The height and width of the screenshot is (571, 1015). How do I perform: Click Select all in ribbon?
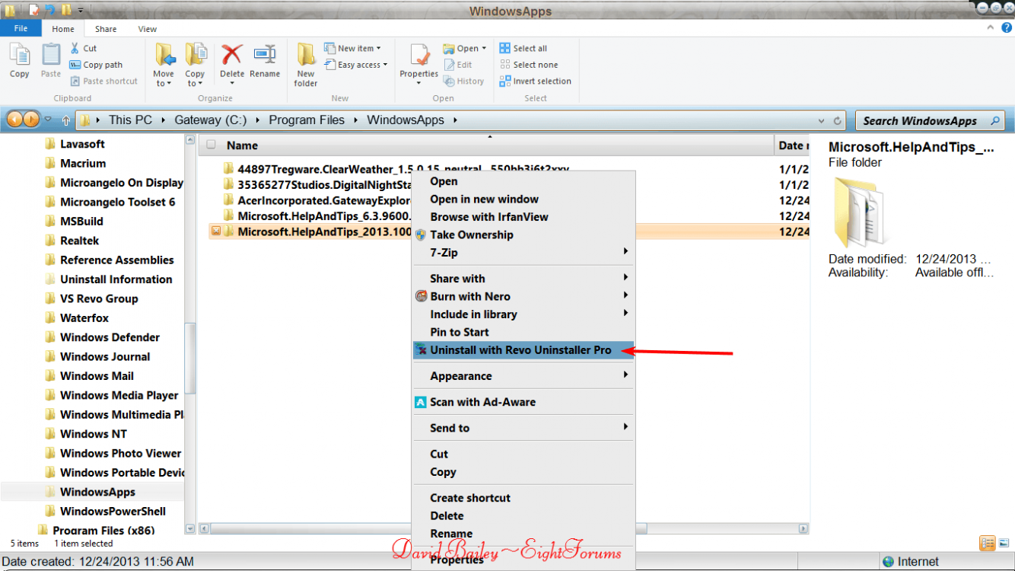pyautogui.click(x=523, y=48)
